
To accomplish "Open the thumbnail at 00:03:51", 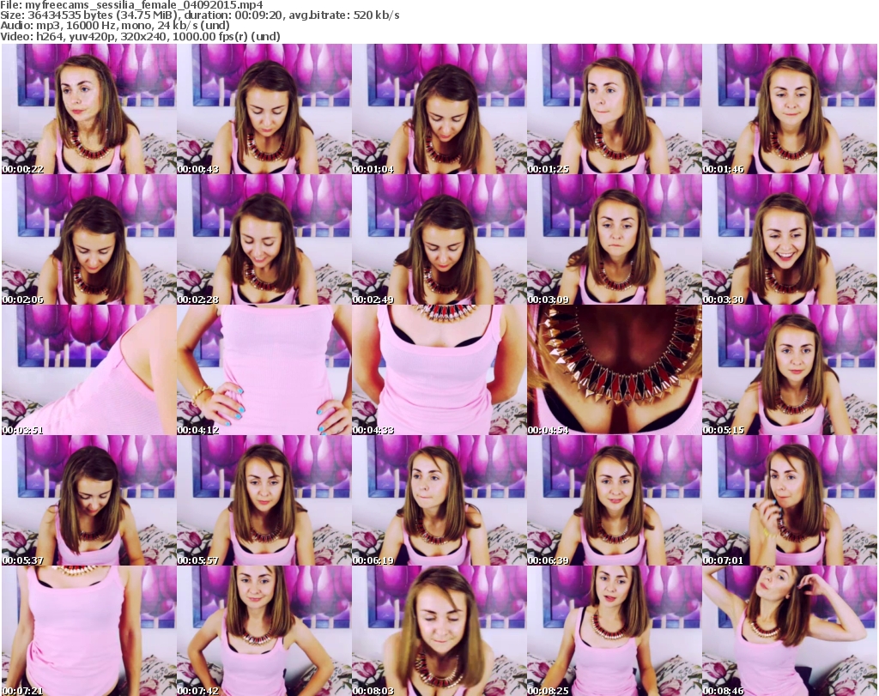I will [x=89, y=371].
